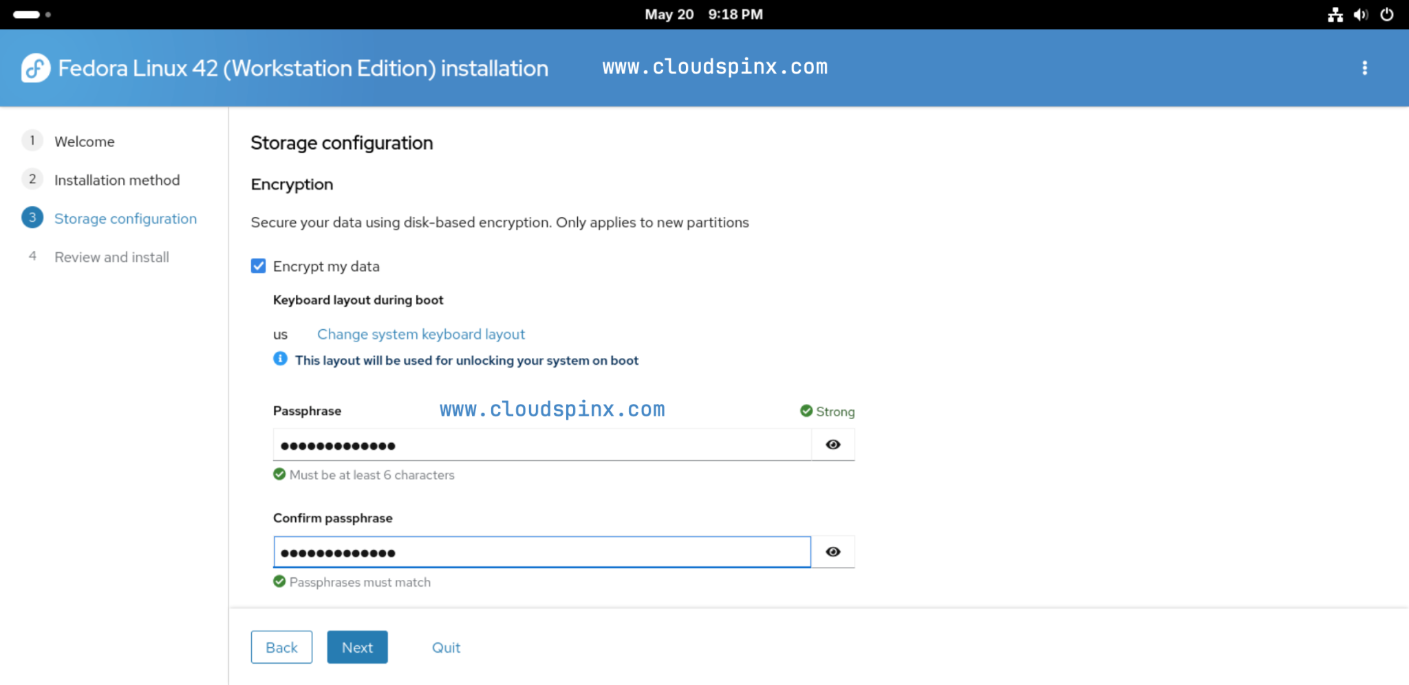1409x685 pixels.
Task: Uncheck the Encrypt my data option
Action: (258, 266)
